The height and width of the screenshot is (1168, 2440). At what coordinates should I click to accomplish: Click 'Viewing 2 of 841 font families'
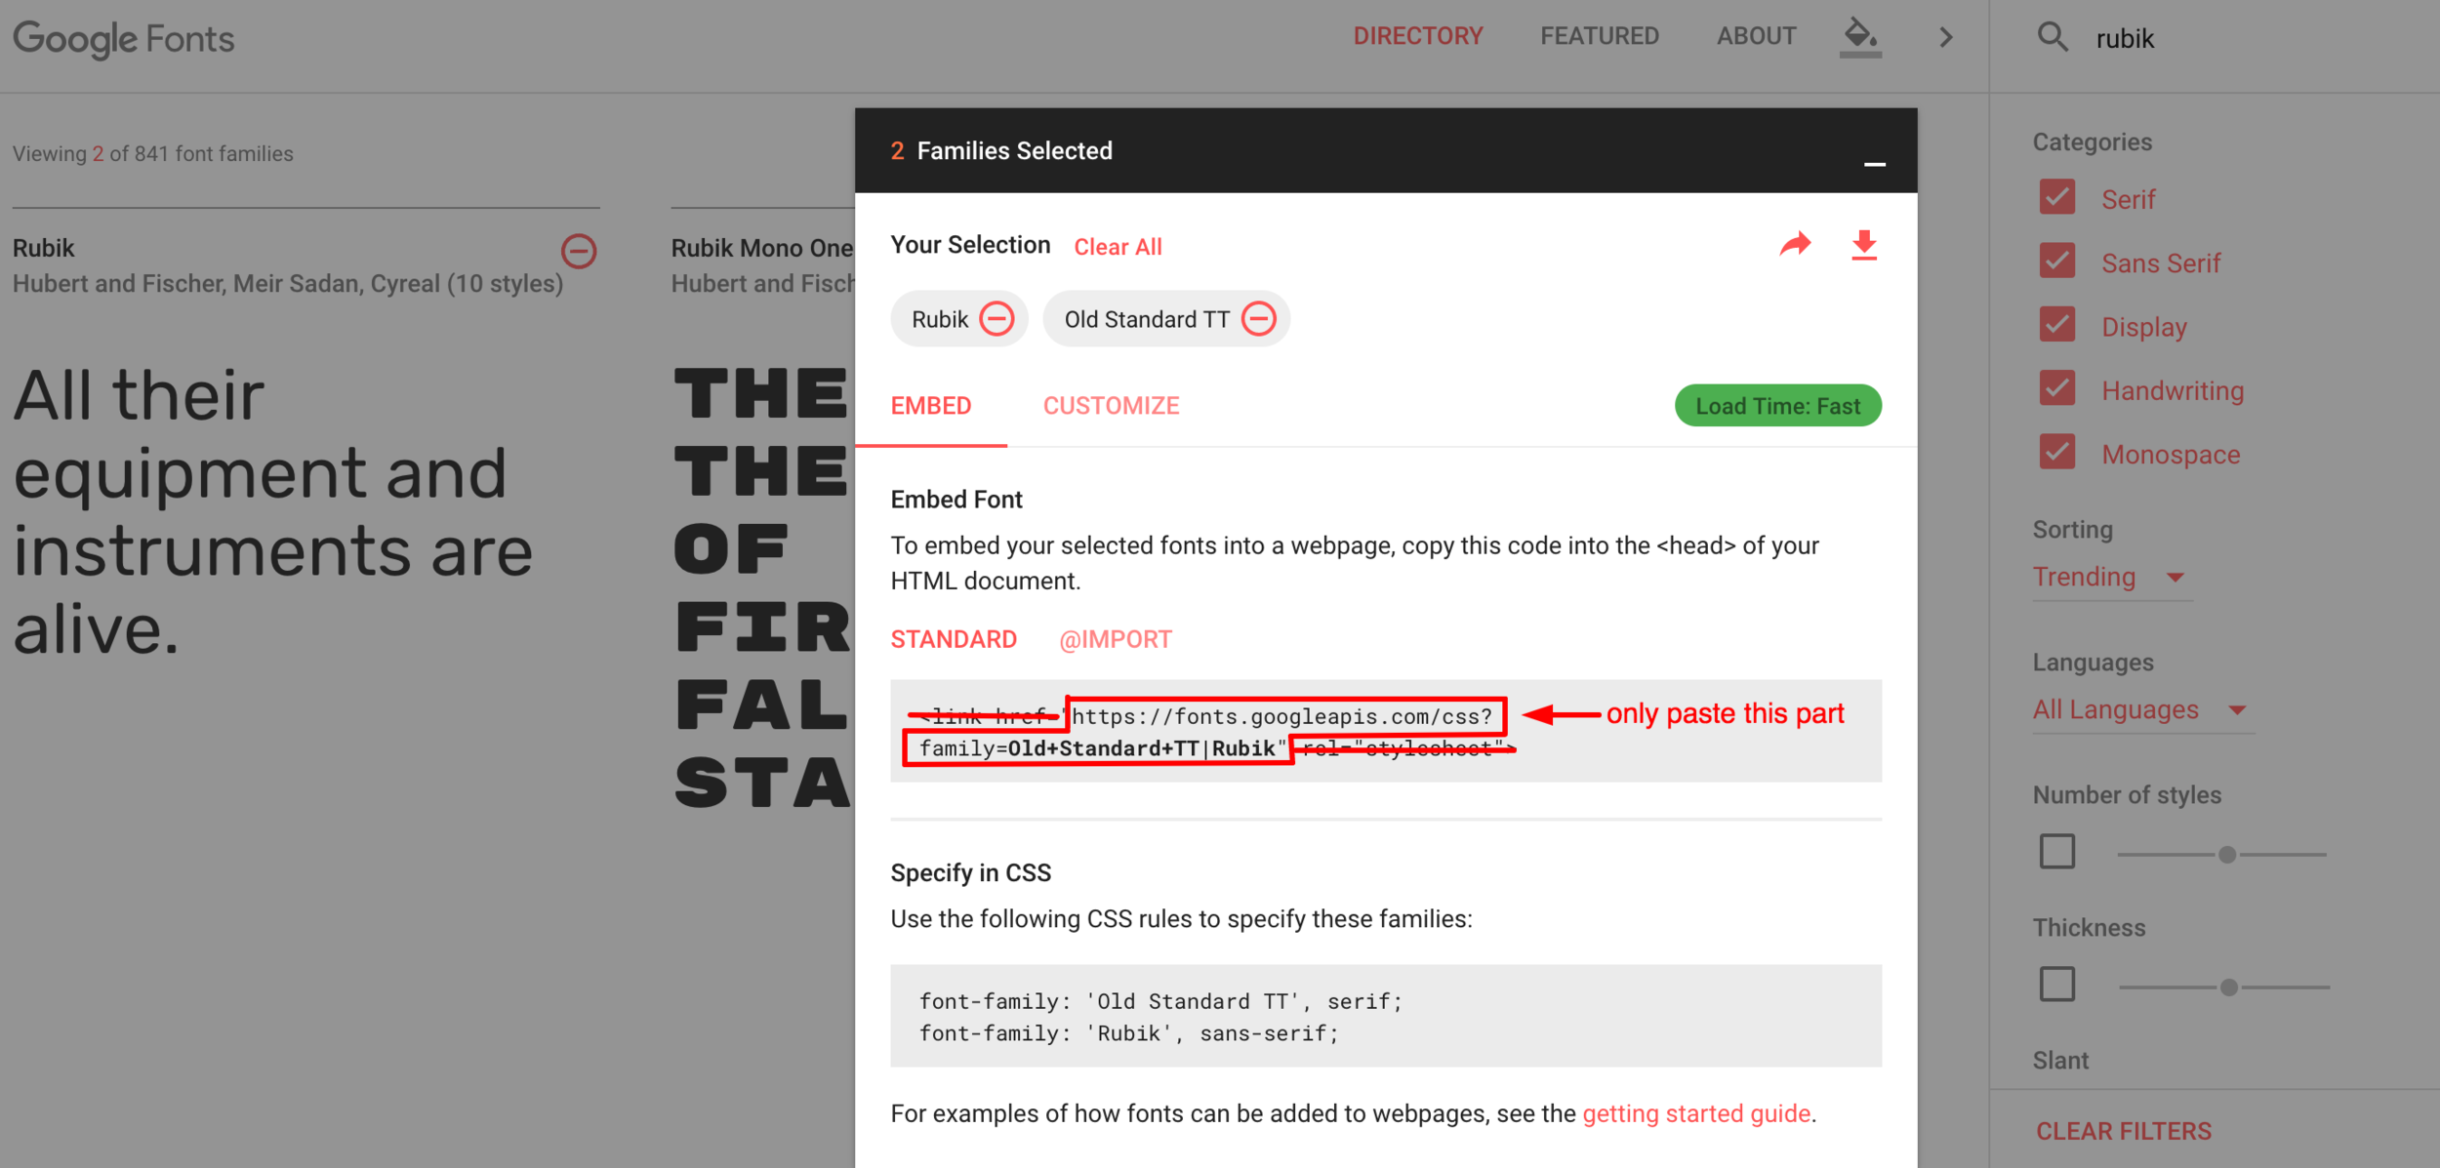click(152, 153)
